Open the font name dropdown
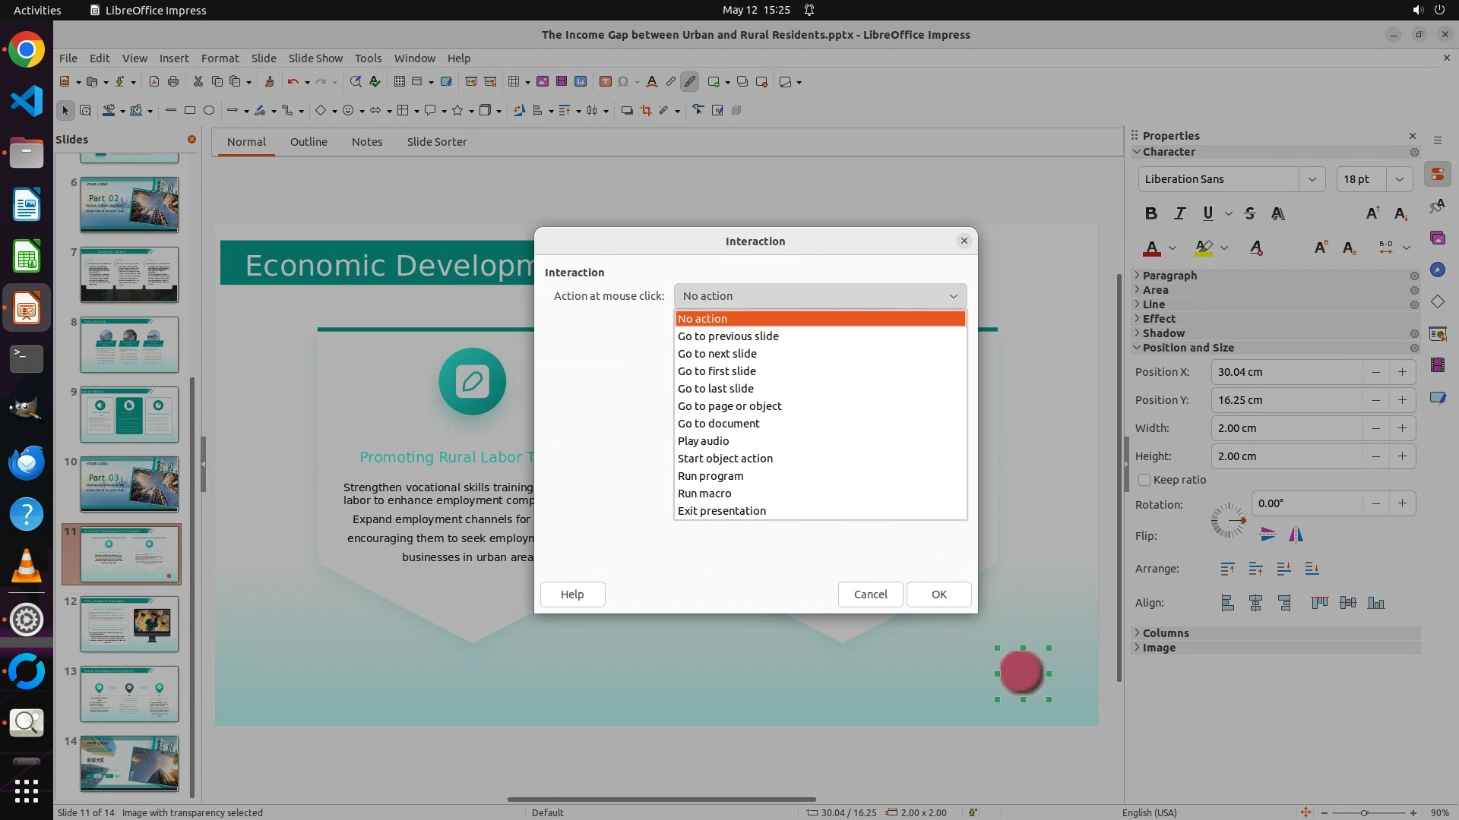 [x=1312, y=179]
